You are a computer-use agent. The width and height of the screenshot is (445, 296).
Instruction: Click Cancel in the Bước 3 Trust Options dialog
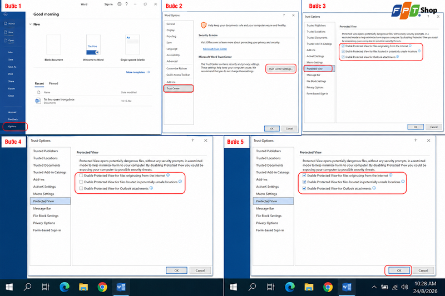point(434,127)
